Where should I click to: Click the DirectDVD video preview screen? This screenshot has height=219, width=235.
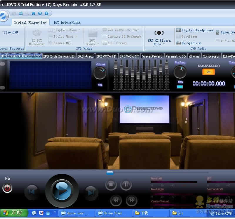click(x=145, y=109)
